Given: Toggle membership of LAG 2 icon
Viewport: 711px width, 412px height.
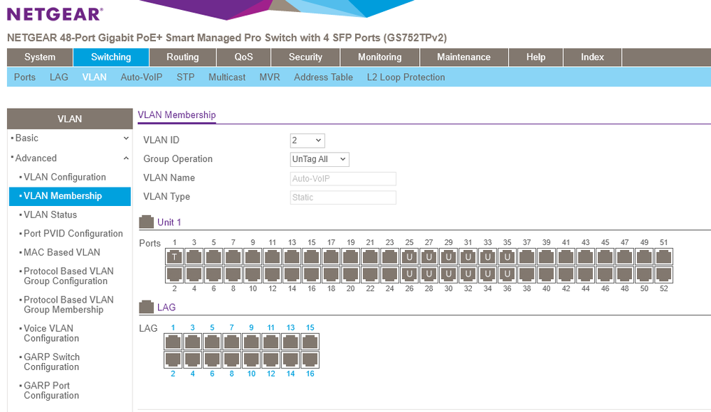Looking at the screenshot, I should click(173, 359).
